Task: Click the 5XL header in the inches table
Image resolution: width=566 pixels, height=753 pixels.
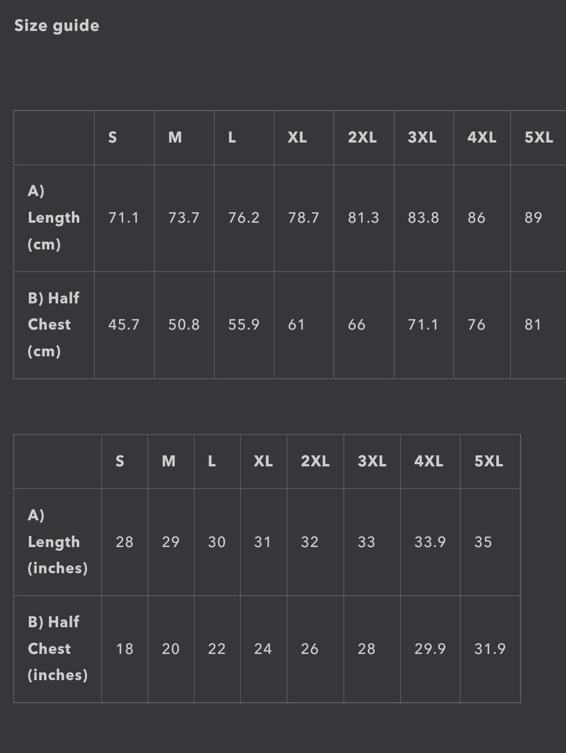Action: point(488,461)
